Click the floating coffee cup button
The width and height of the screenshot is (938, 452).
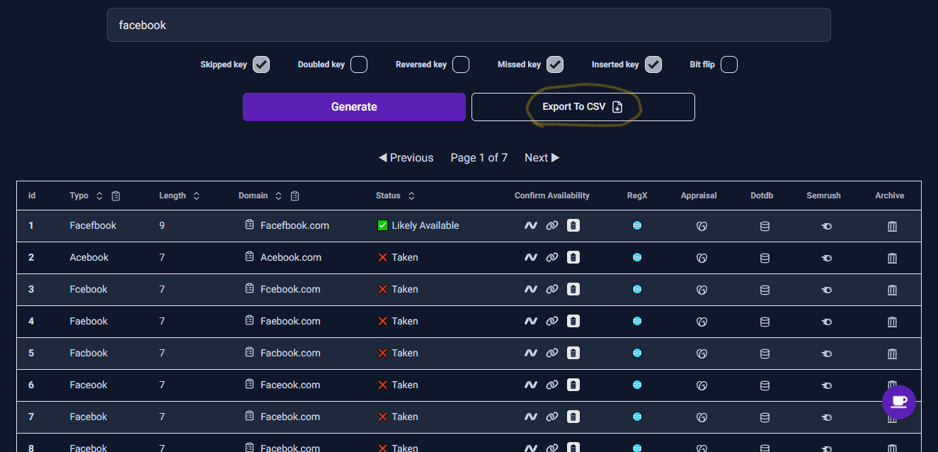899,402
